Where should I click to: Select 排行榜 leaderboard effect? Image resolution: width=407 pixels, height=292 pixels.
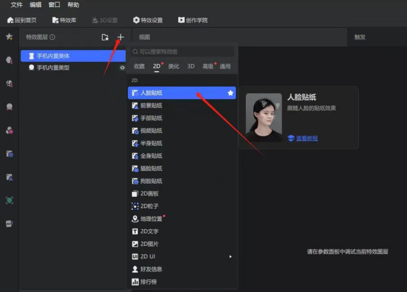(x=148, y=282)
